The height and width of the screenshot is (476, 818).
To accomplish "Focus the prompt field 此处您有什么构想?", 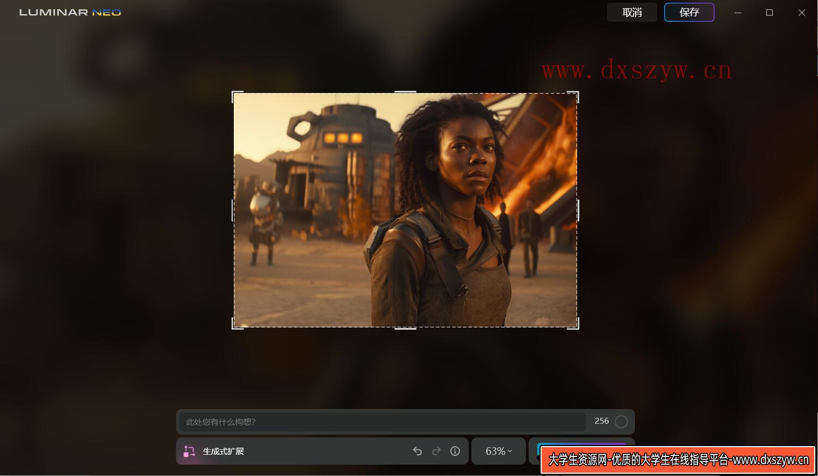I will (x=383, y=422).
